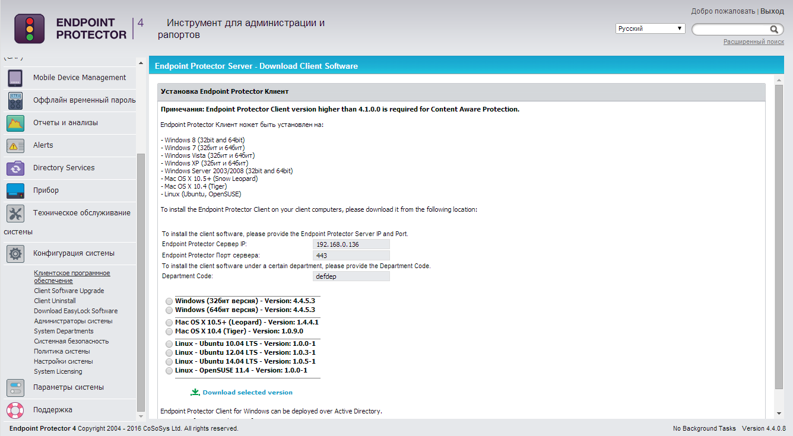The height and width of the screenshot is (436, 793).
Task: Click the magnifier search icon
Action: 774,29
